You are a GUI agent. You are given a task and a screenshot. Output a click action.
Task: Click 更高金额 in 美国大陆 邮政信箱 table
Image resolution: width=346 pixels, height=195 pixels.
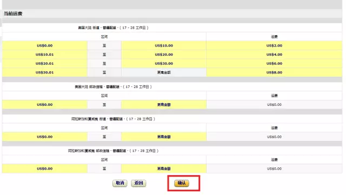pyautogui.click(x=164, y=105)
